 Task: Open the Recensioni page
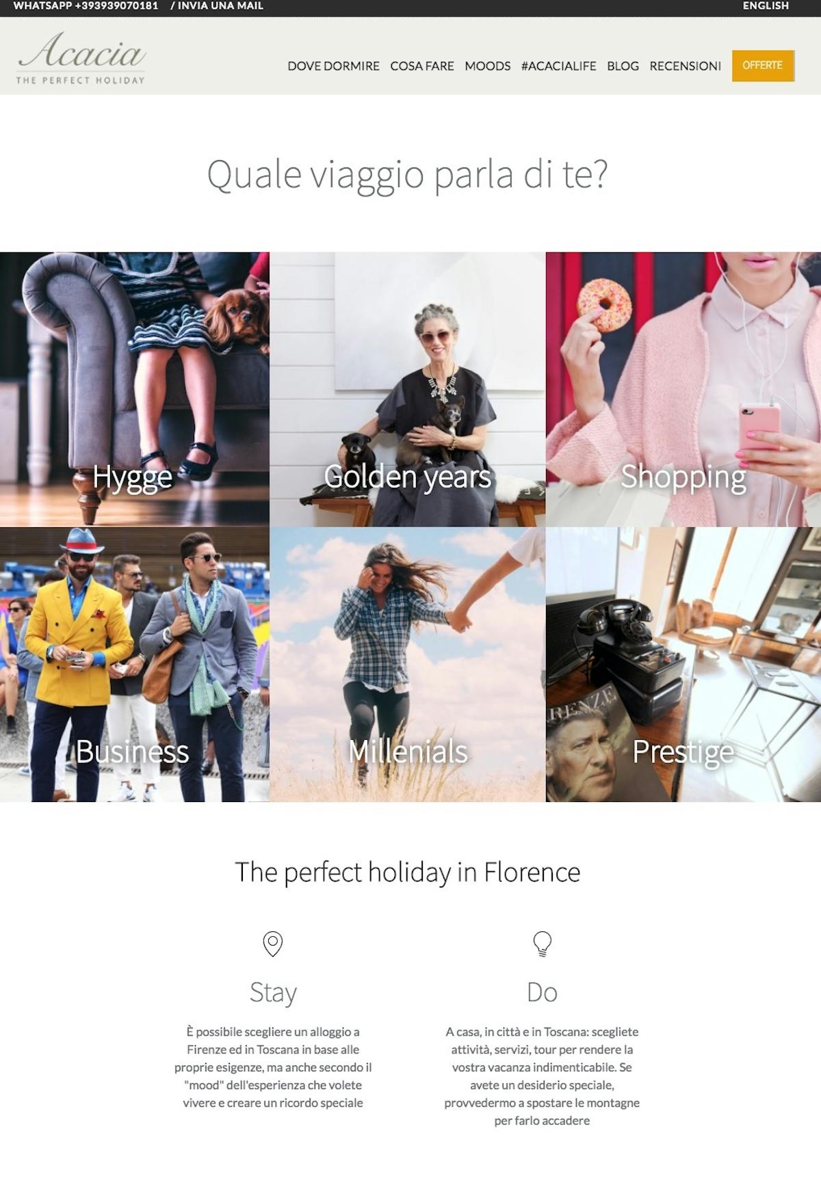[685, 66]
